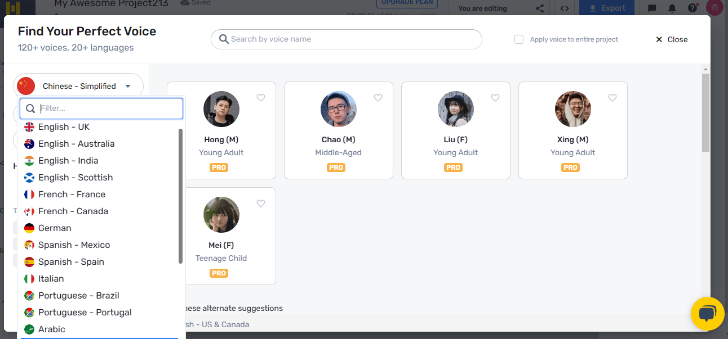This screenshot has width=728, height=339.
Task: Select Liu voice avatar thumbnail
Action: (456, 109)
